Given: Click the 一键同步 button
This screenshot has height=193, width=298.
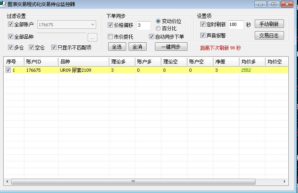Looking at the screenshot, I should click(x=171, y=47).
